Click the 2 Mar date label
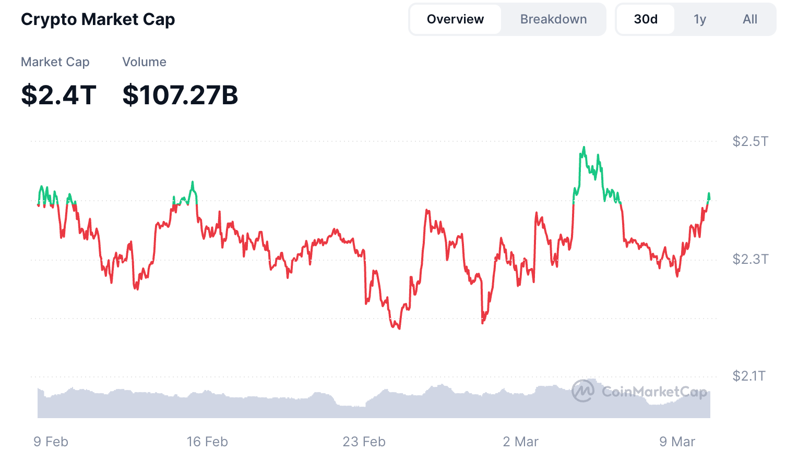 (520, 441)
